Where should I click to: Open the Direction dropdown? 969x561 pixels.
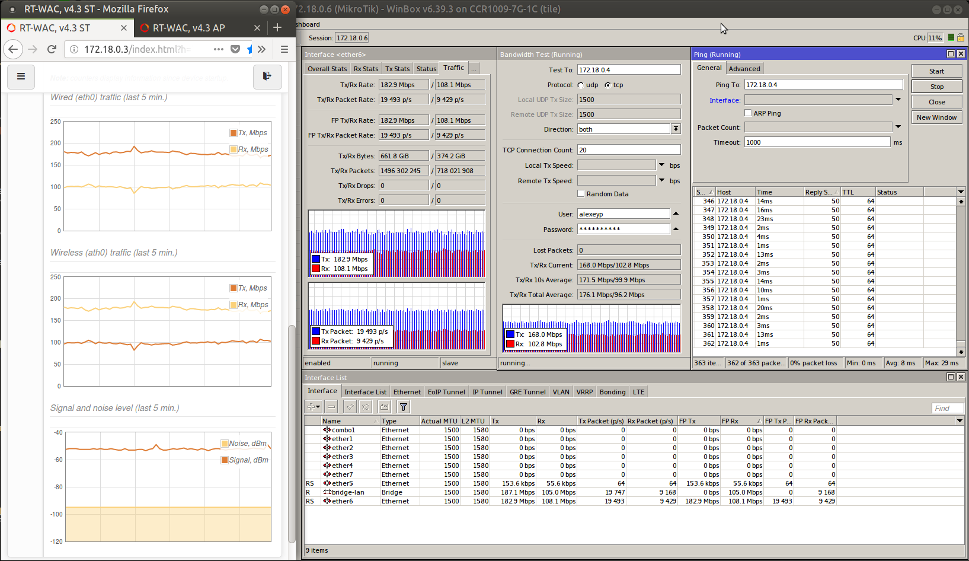[676, 129]
